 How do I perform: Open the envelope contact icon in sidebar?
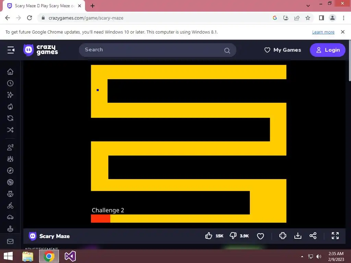tap(10, 241)
